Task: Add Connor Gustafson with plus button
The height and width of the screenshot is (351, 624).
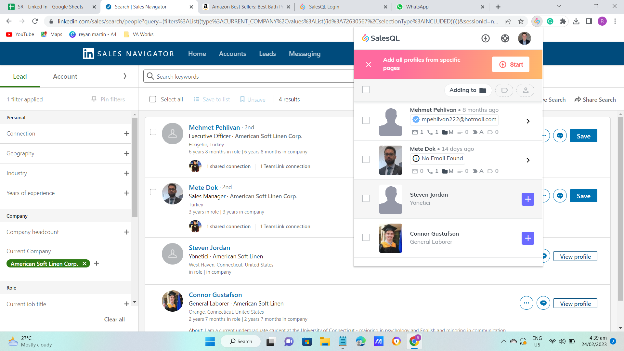Action: [x=528, y=238]
